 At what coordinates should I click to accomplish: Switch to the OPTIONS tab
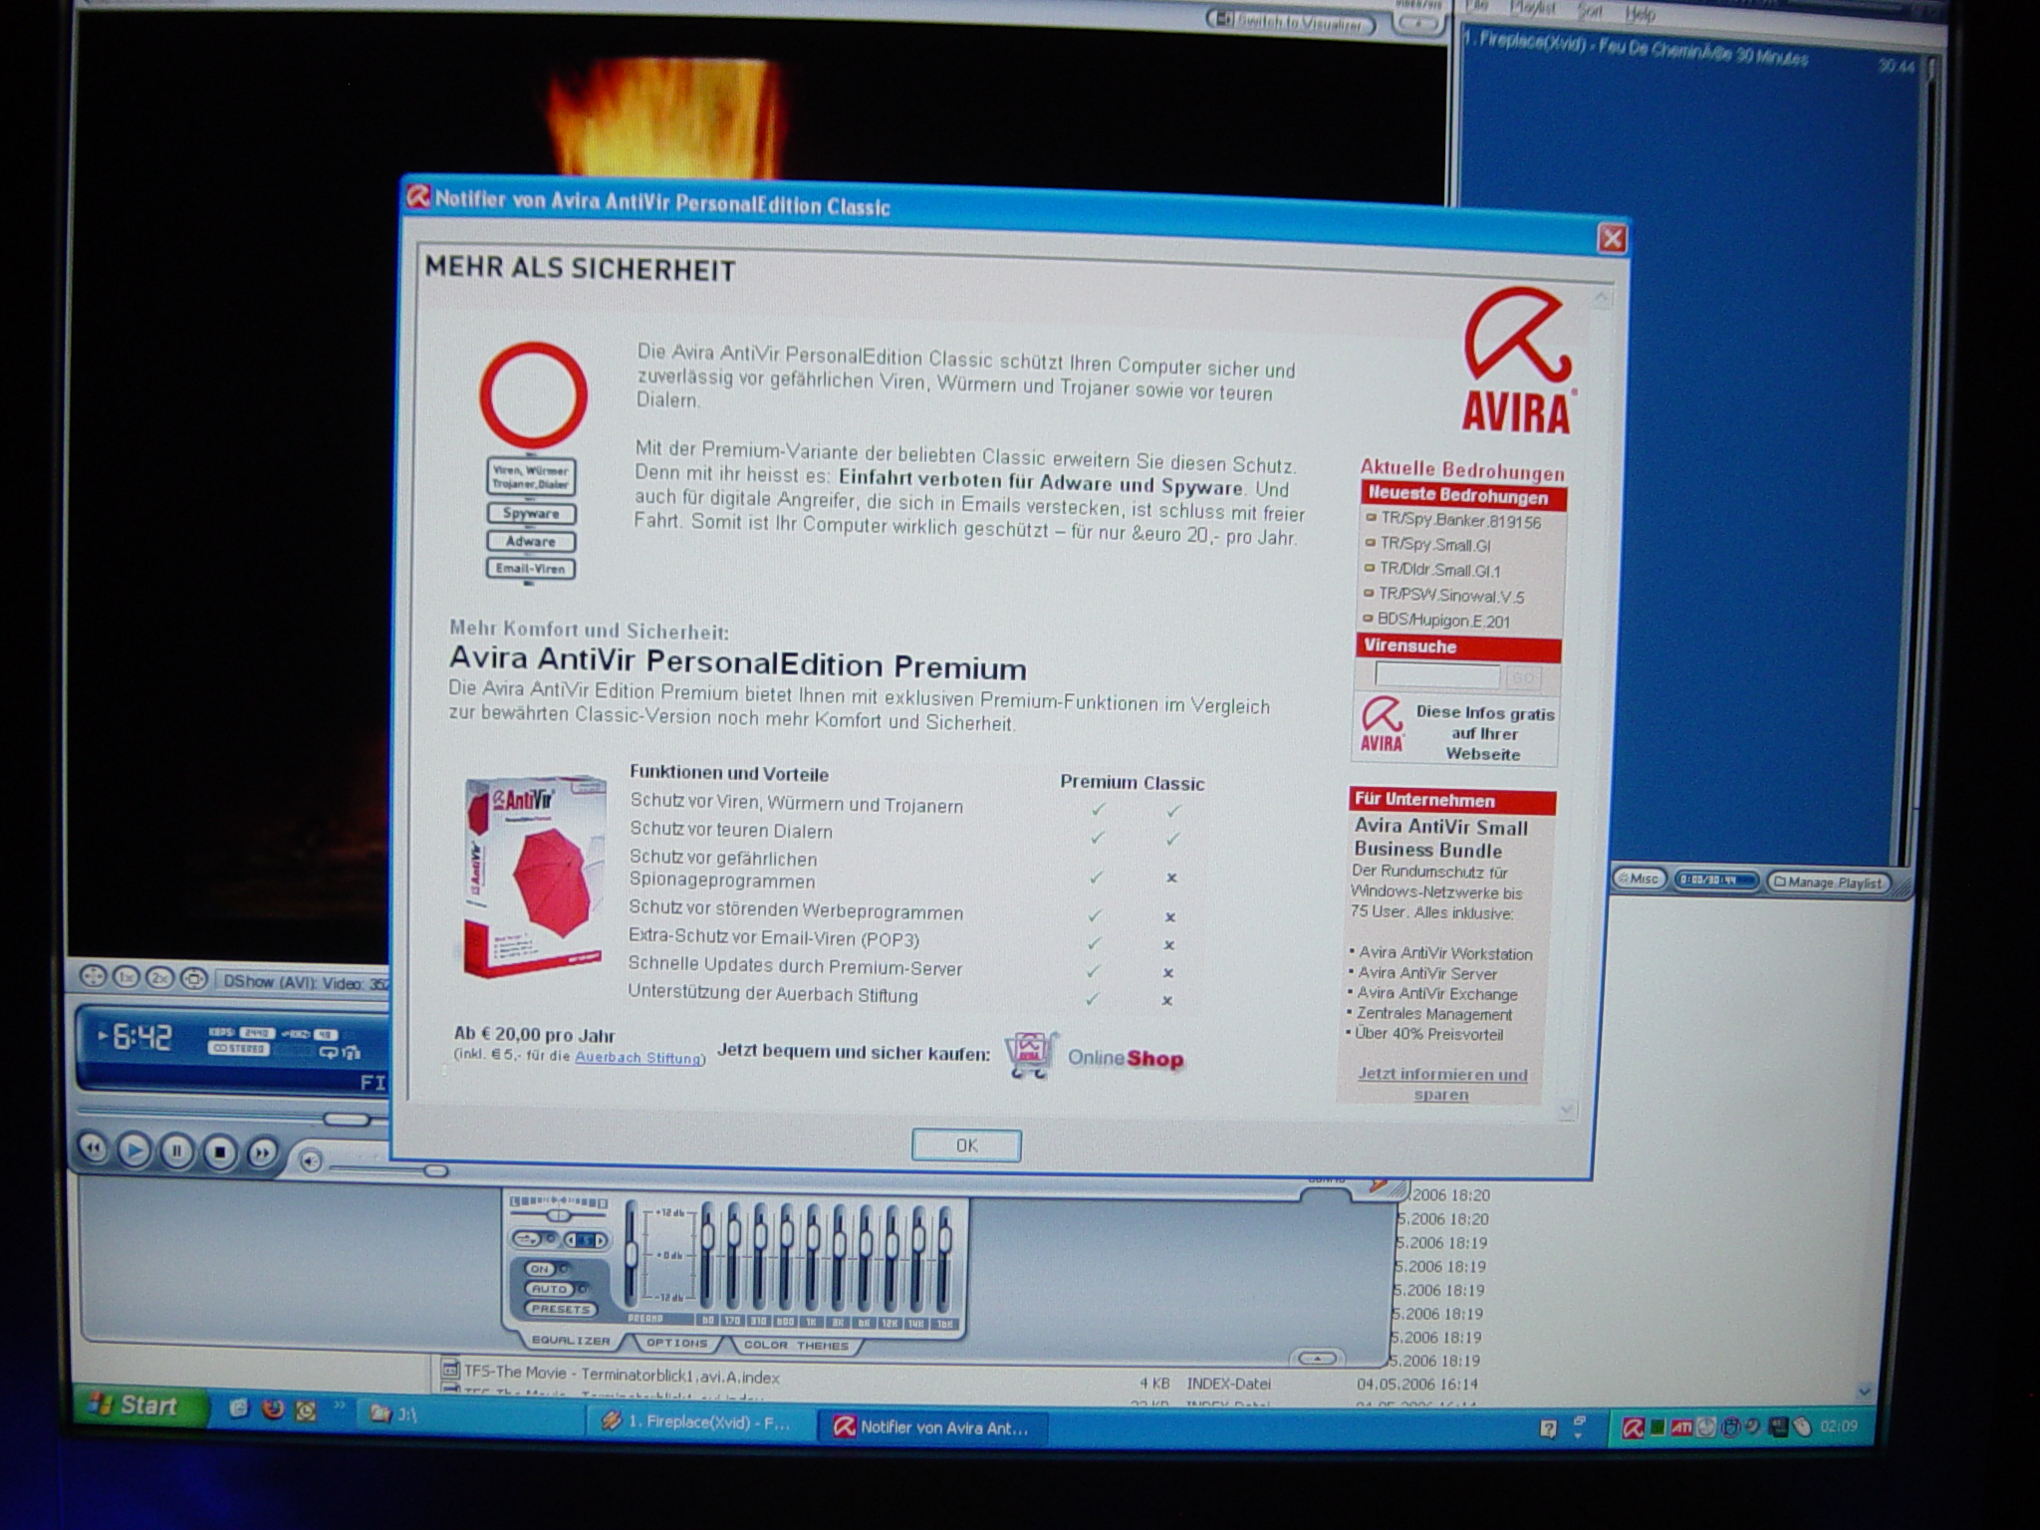[x=676, y=1343]
